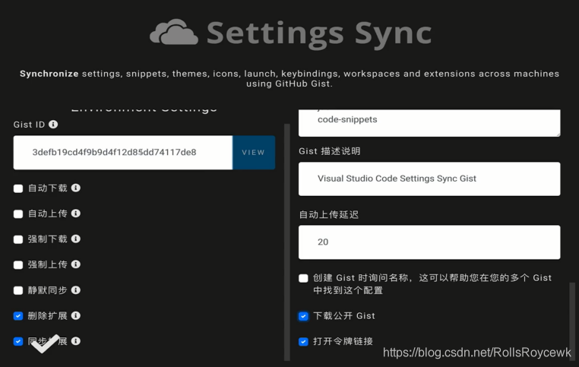Click the info icon beside 删除扩展

tap(76, 315)
